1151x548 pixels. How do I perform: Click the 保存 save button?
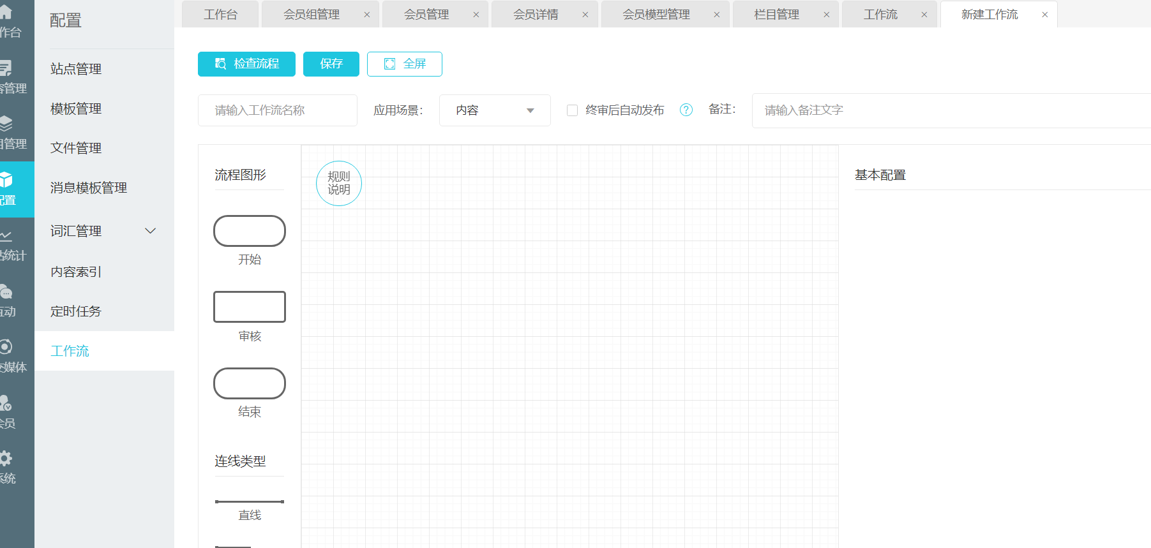pos(331,64)
